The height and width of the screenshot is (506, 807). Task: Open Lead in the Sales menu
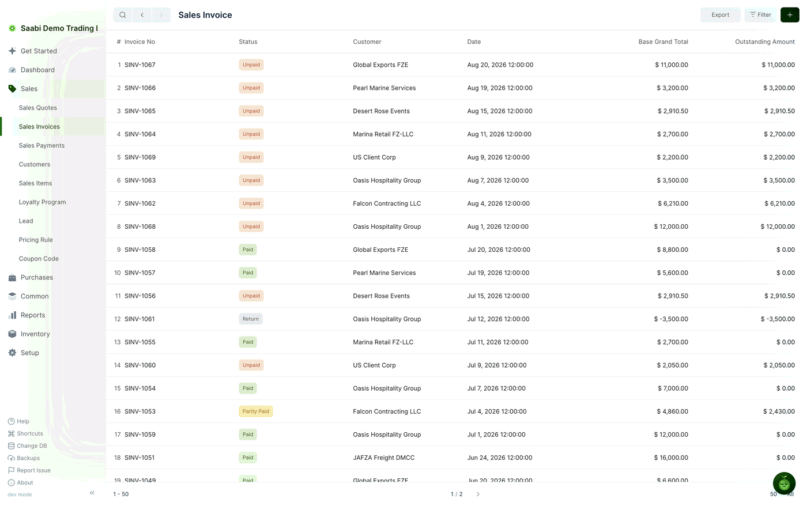coord(26,221)
